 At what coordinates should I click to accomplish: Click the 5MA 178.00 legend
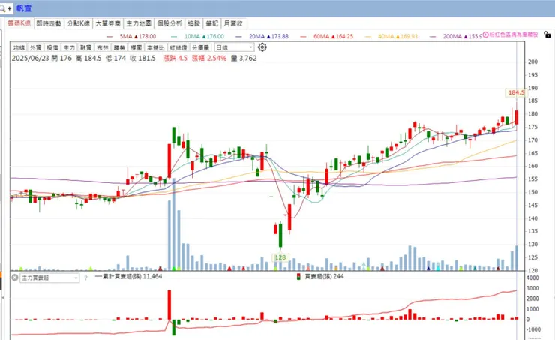pos(132,36)
